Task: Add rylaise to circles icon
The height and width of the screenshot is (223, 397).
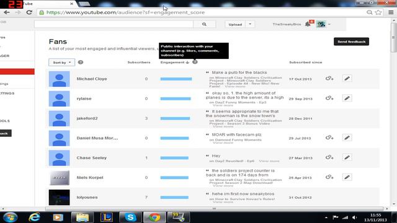Action: tap(329, 98)
